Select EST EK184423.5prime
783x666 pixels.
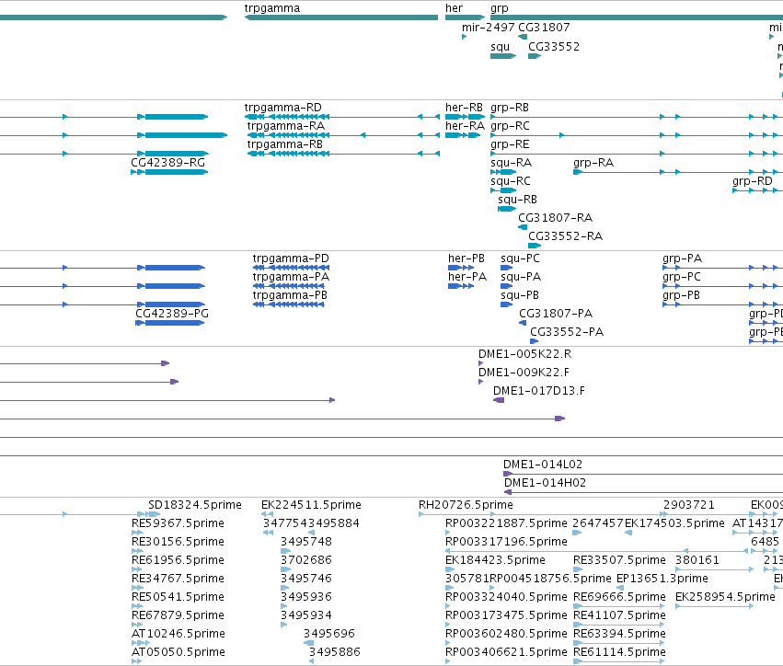pyautogui.click(x=450, y=569)
